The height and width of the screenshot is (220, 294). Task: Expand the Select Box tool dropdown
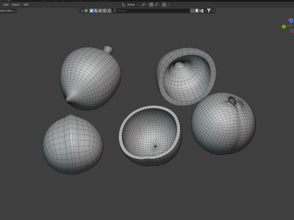tap(7, 10)
